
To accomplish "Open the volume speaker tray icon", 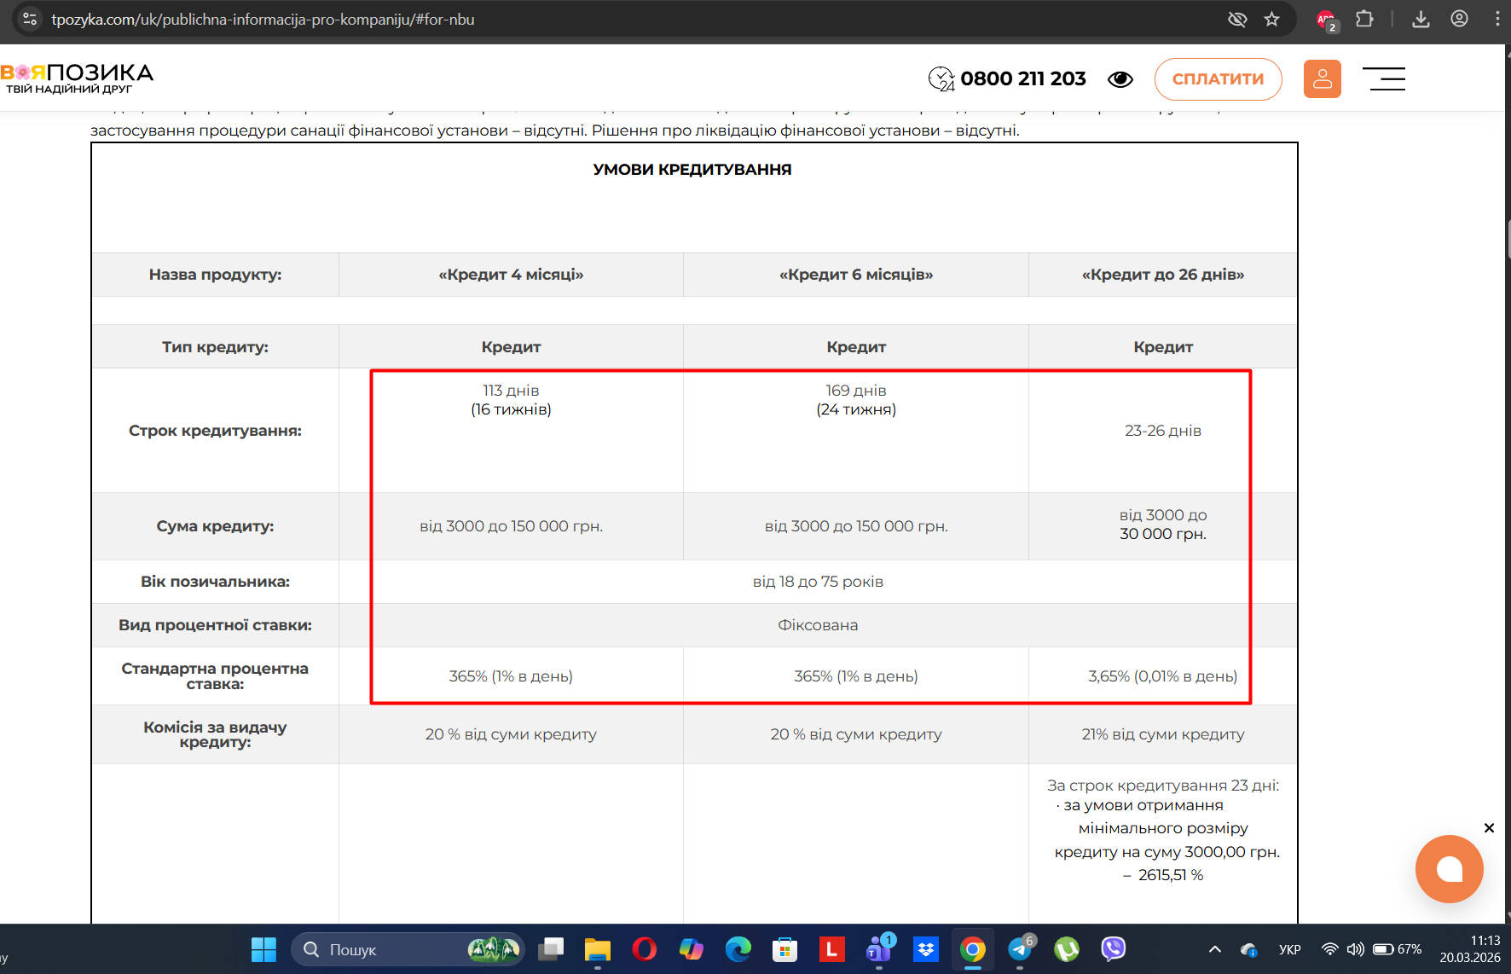I will click(1355, 949).
